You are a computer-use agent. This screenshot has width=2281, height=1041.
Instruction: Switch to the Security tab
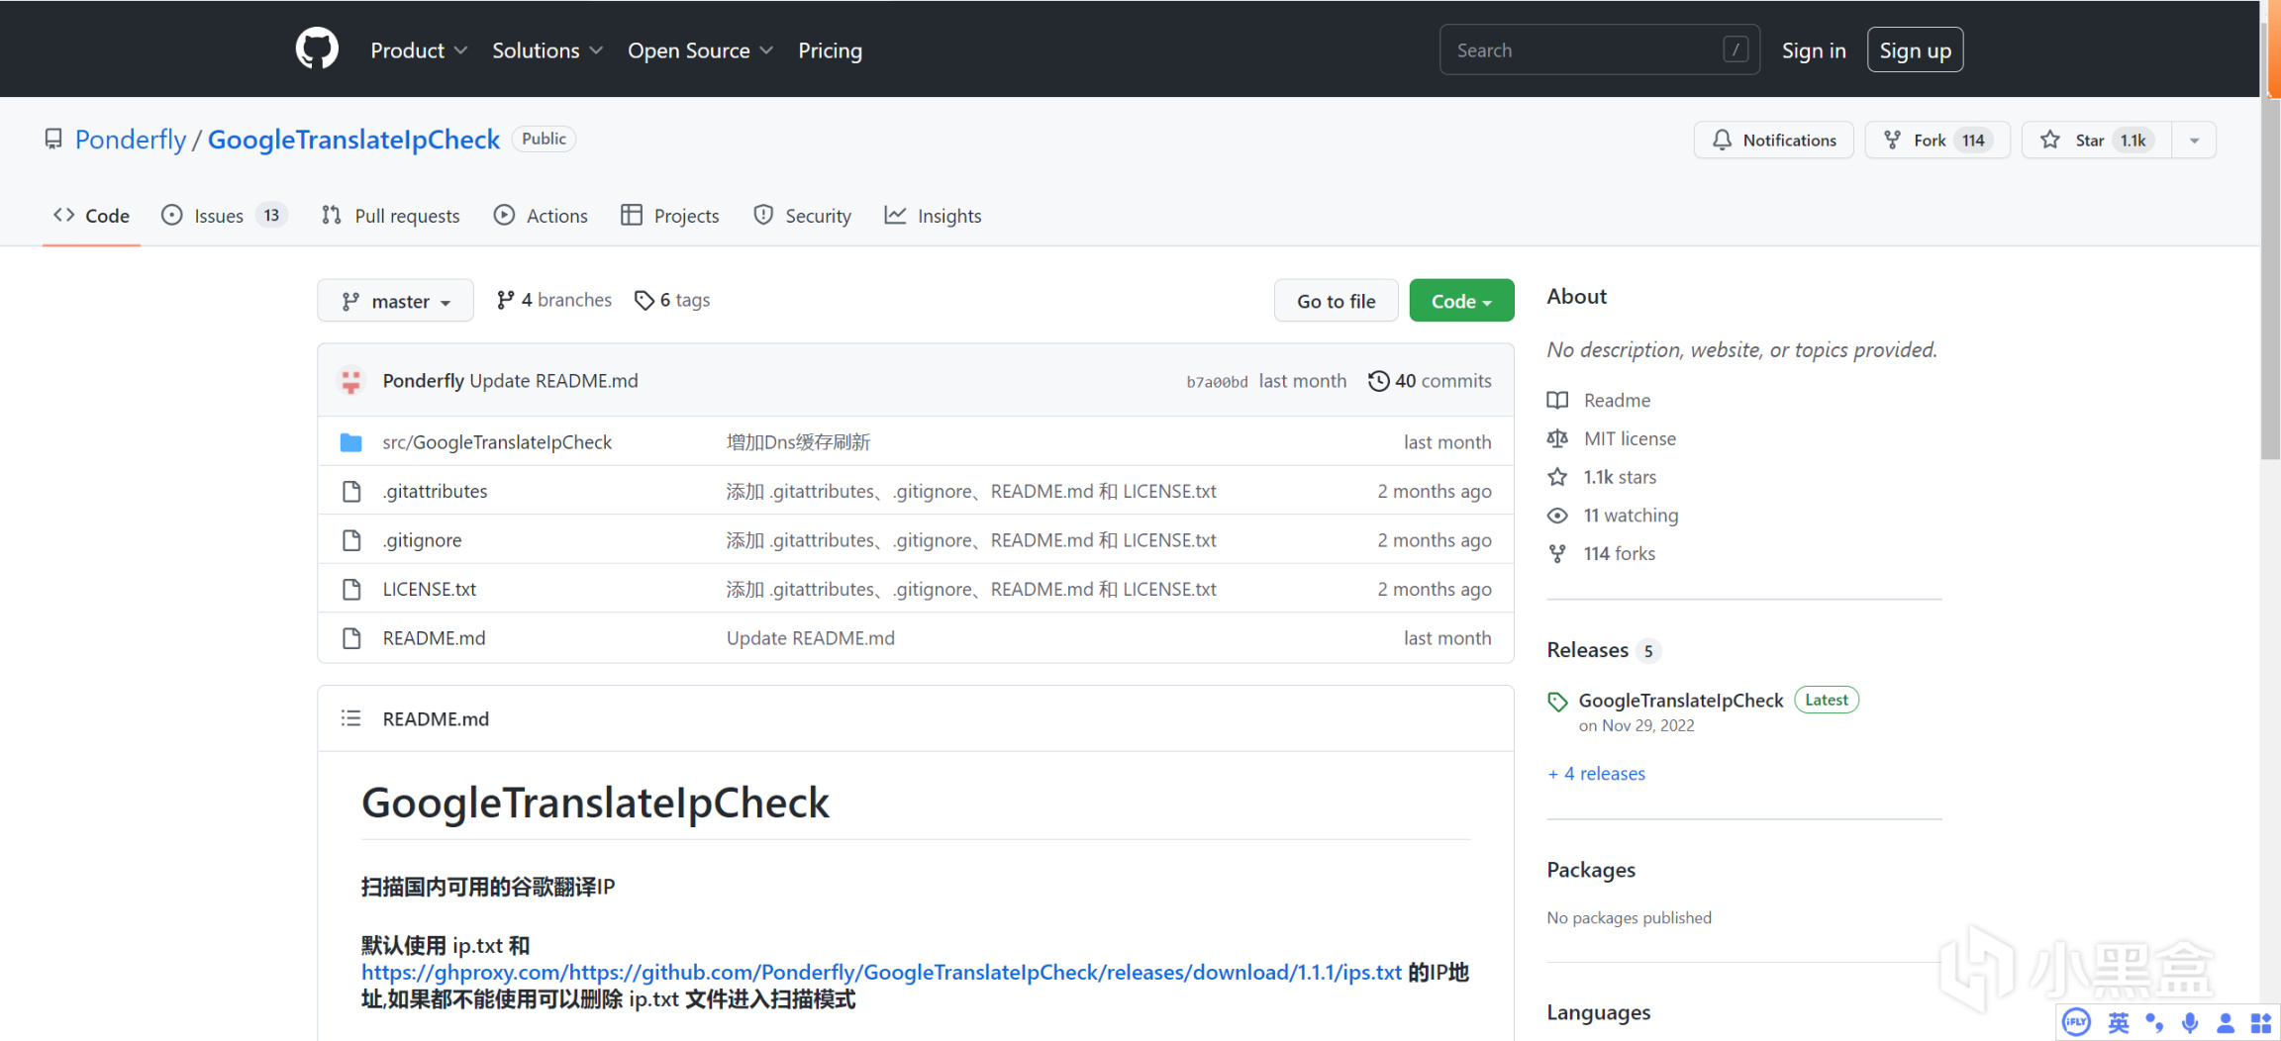tap(802, 216)
